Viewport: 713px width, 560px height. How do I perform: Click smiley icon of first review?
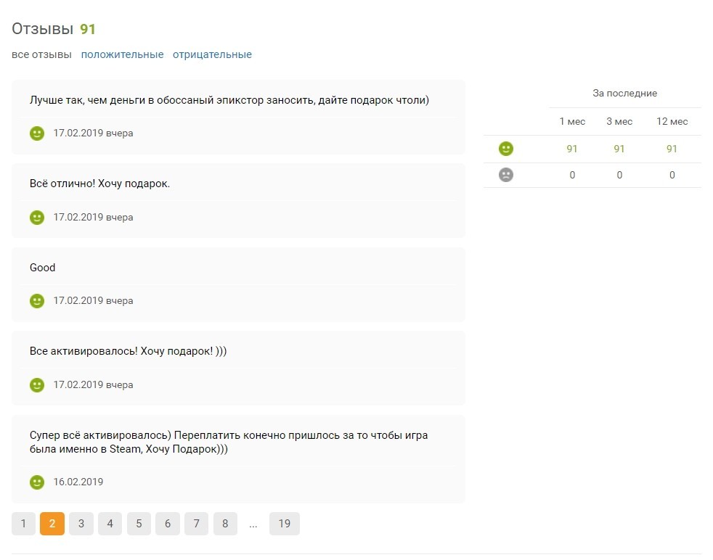point(37,133)
